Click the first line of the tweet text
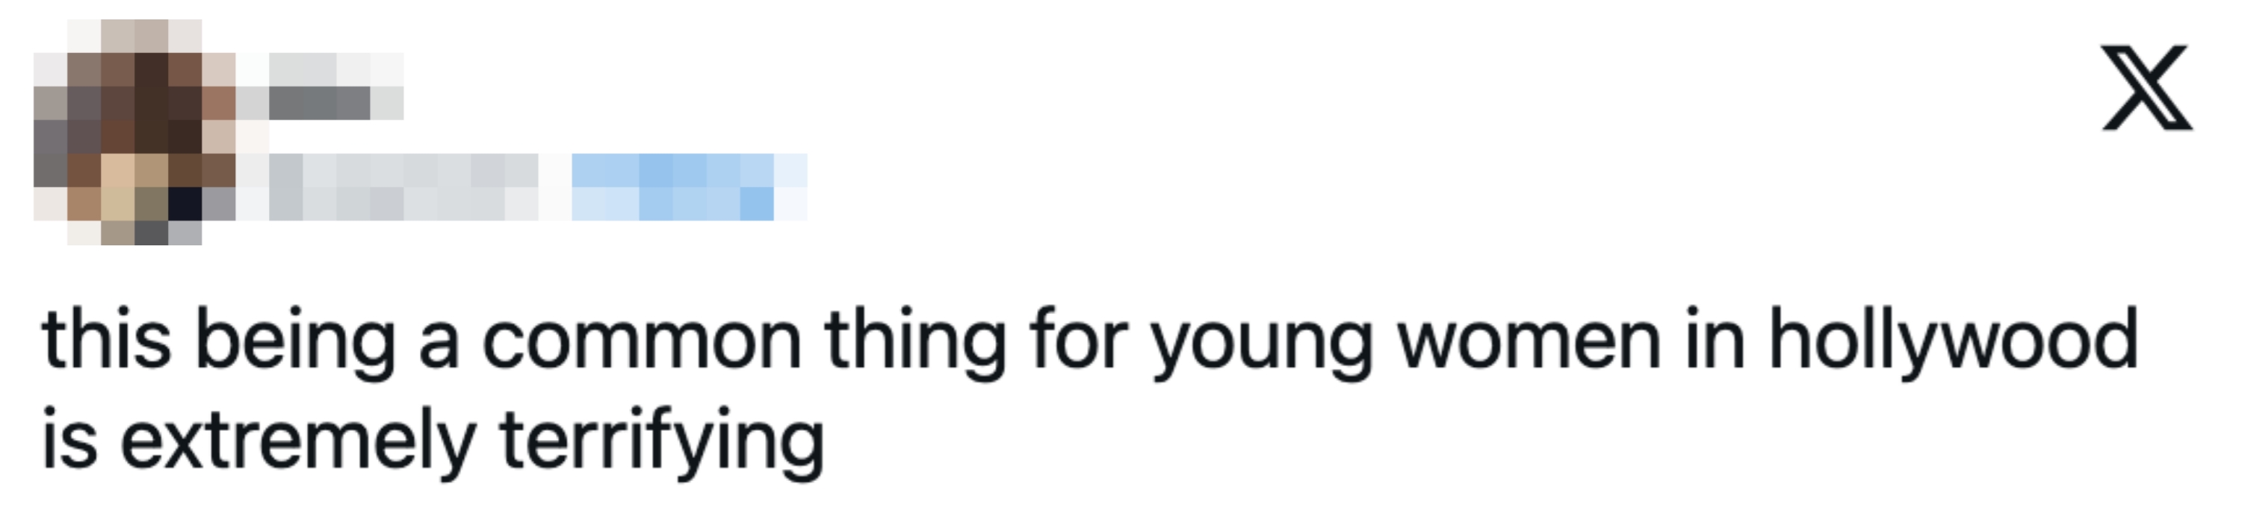2242x522 pixels. click(1088, 341)
